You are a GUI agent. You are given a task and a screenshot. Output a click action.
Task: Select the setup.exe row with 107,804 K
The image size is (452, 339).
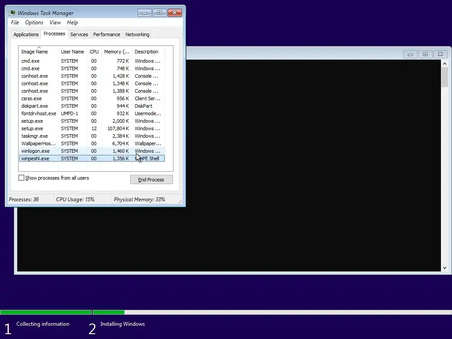92,128
